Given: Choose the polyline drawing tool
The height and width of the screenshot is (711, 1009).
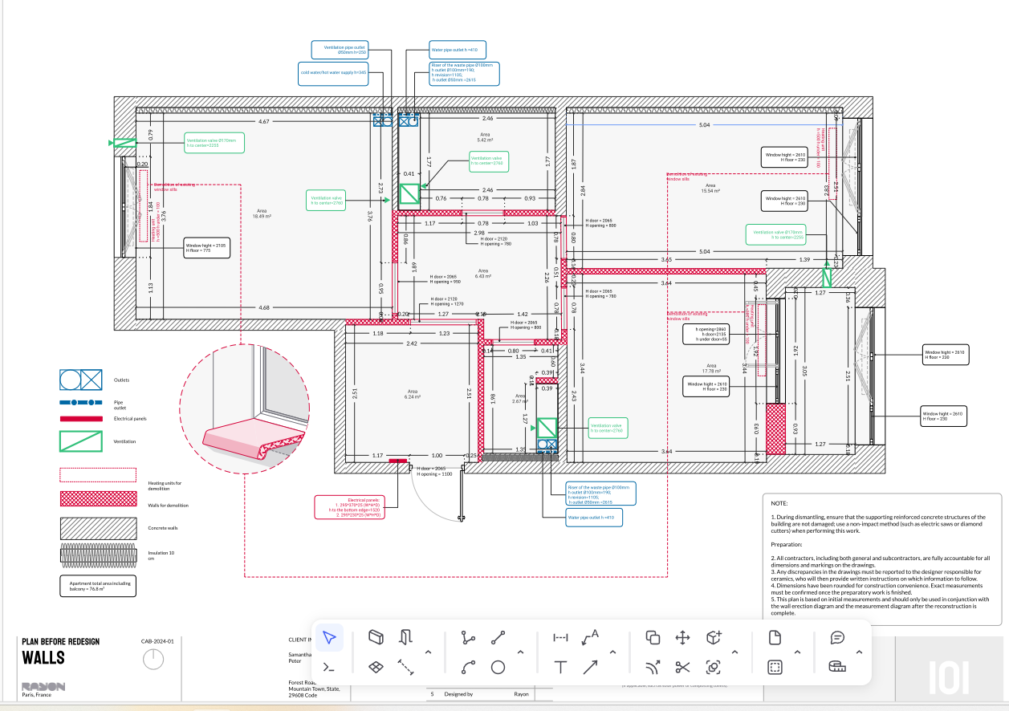Looking at the screenshot, I should click(x=468, y=638).
